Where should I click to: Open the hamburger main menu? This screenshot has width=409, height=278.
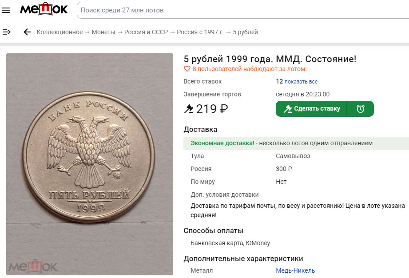click(x=6, y=10)
